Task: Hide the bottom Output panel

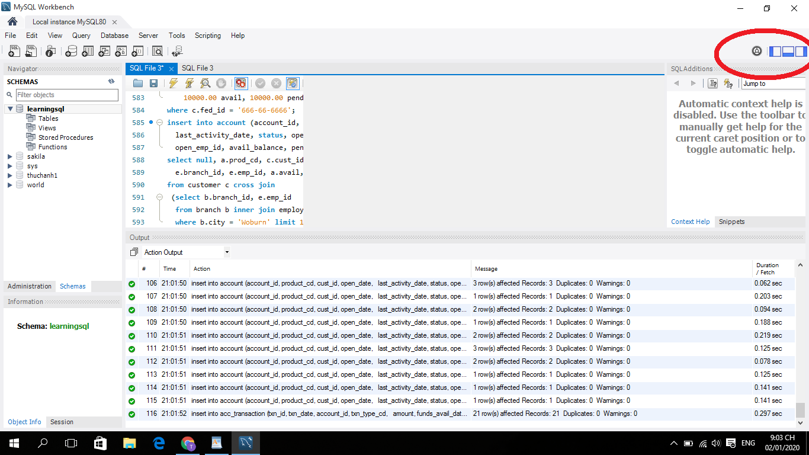Action: [x=788, y=52]
